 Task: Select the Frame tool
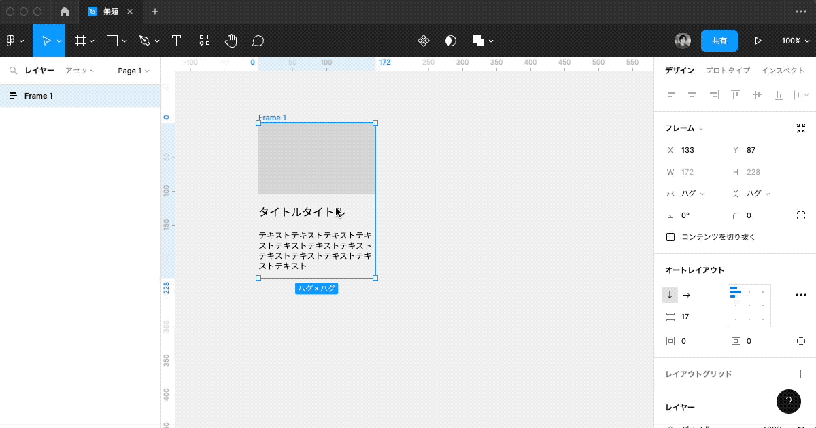pos(80,41)
